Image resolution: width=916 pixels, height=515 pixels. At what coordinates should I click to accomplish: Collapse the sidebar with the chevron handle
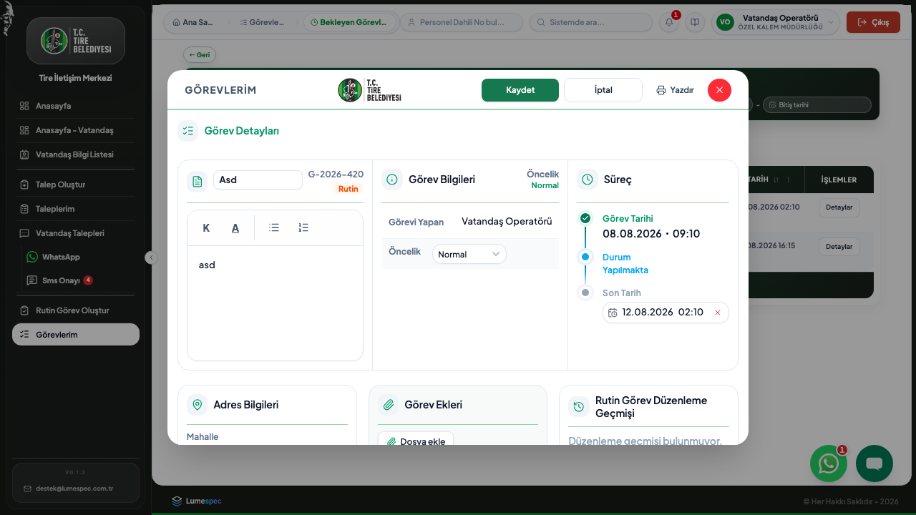(x=151, y=257)
